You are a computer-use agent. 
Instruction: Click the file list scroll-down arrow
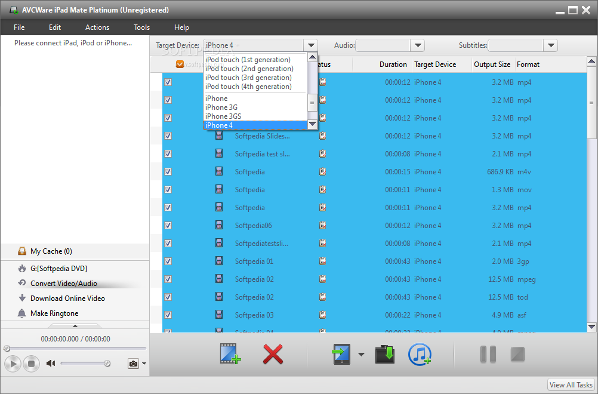click(591, 327)
